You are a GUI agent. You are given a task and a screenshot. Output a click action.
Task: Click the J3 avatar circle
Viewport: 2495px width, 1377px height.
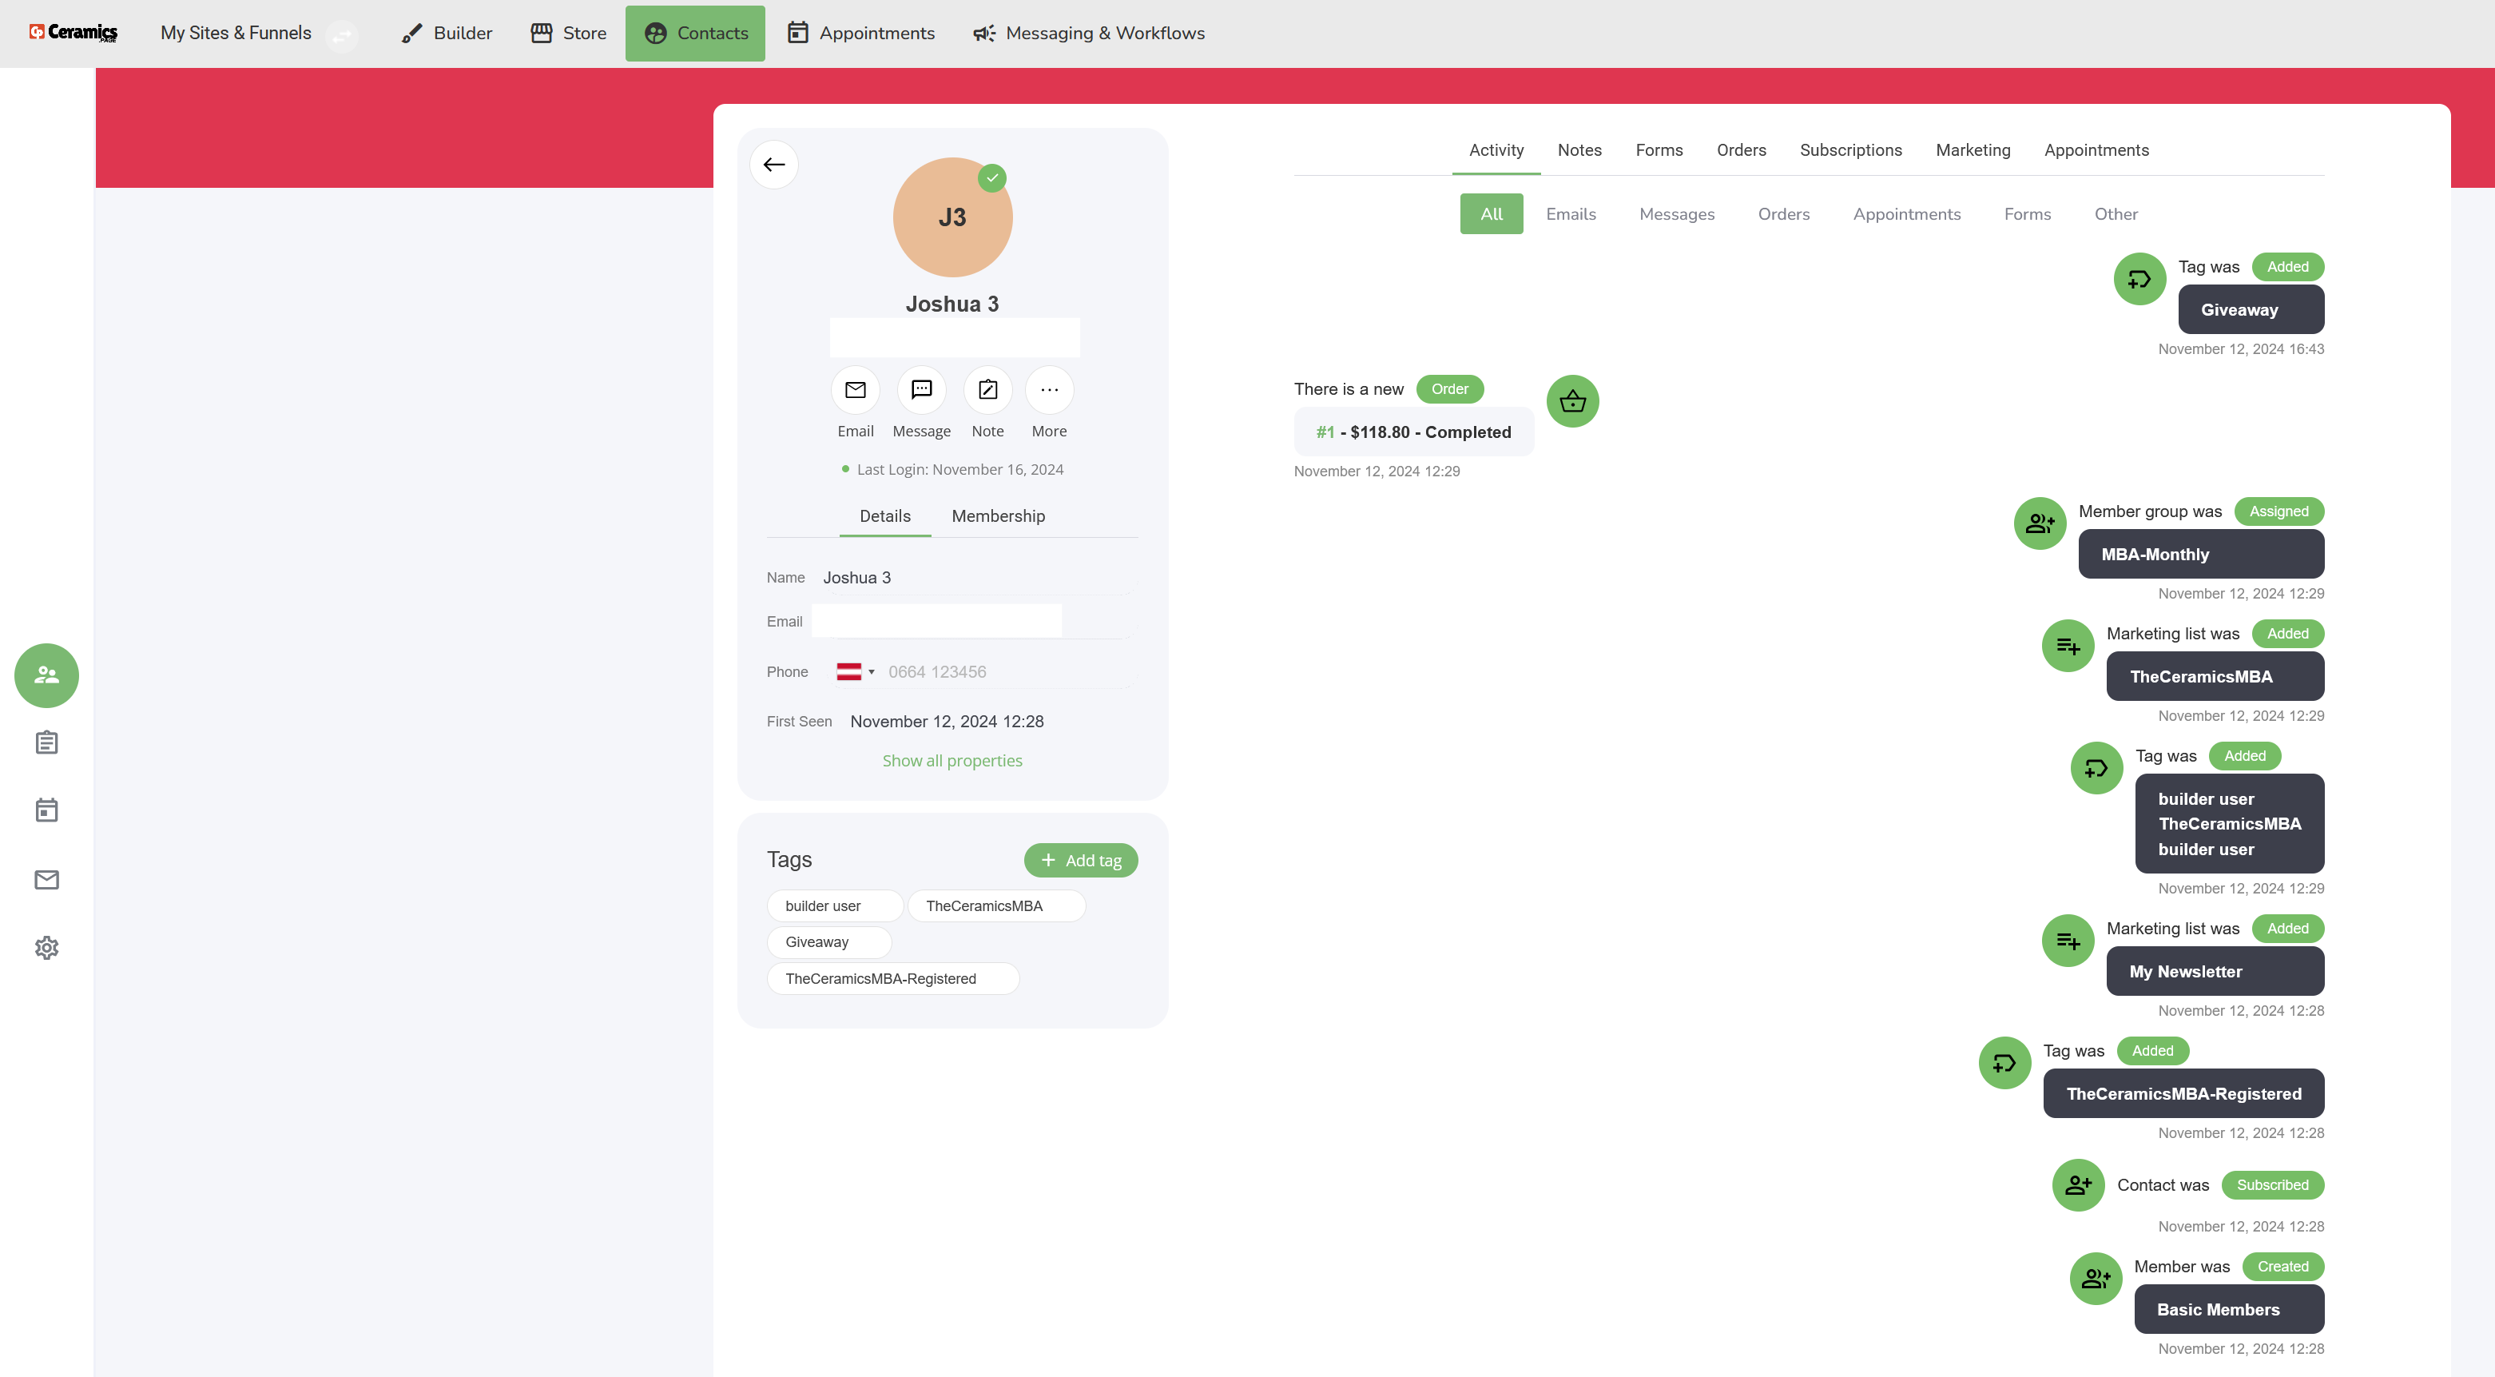(952, 217)
